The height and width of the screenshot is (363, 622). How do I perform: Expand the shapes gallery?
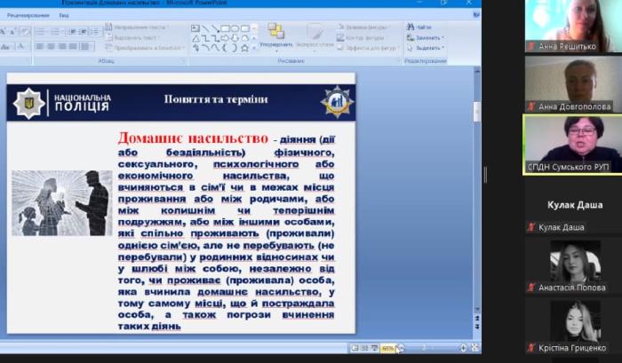(x=254, y=48)
